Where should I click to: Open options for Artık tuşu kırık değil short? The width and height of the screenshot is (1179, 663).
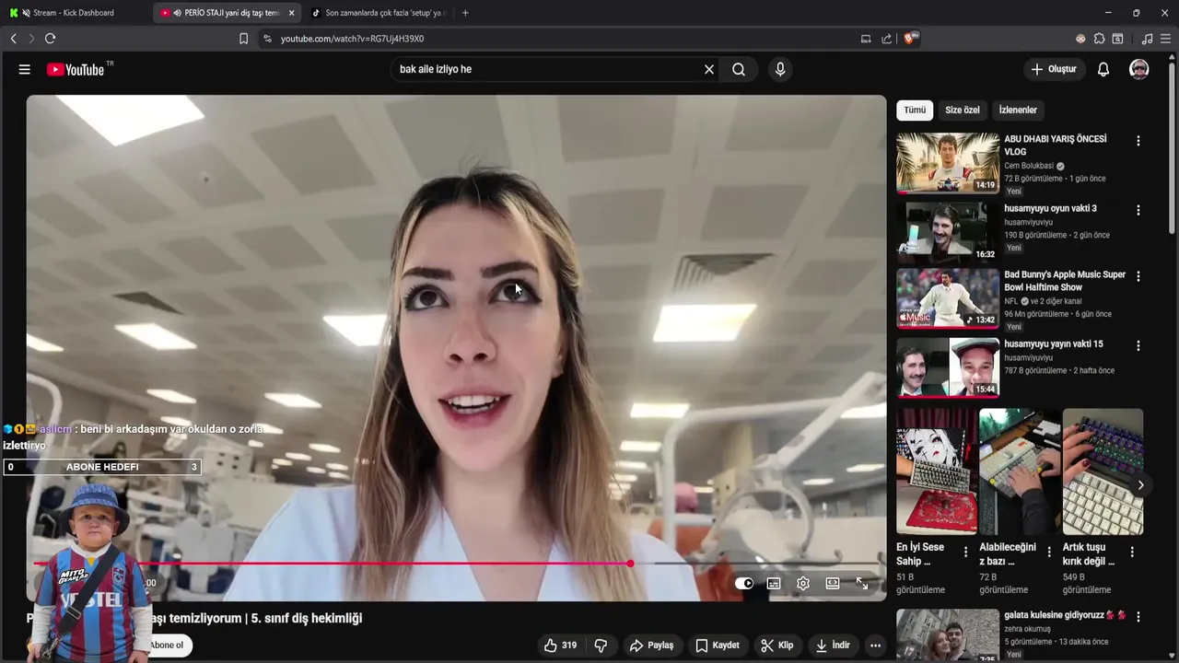pos(1132,552)
